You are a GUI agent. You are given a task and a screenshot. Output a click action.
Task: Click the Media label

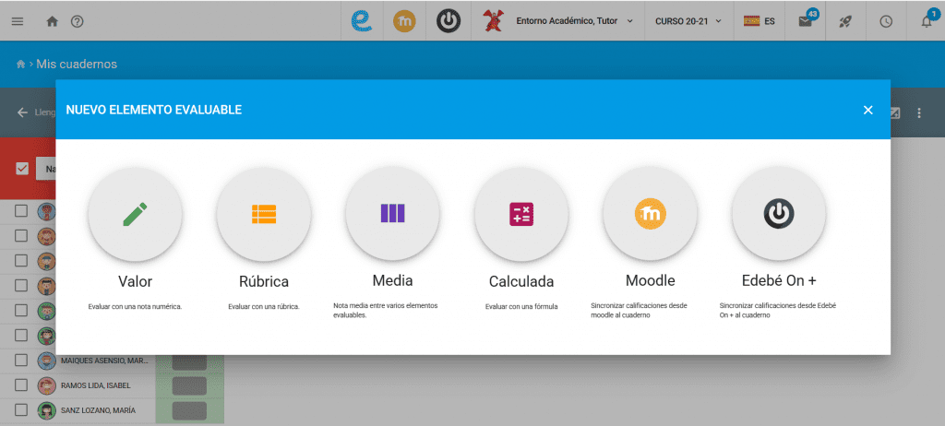coord(392,280)
